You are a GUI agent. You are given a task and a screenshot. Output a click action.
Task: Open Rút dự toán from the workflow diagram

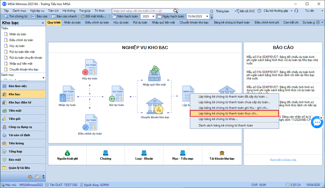[116, 94]
